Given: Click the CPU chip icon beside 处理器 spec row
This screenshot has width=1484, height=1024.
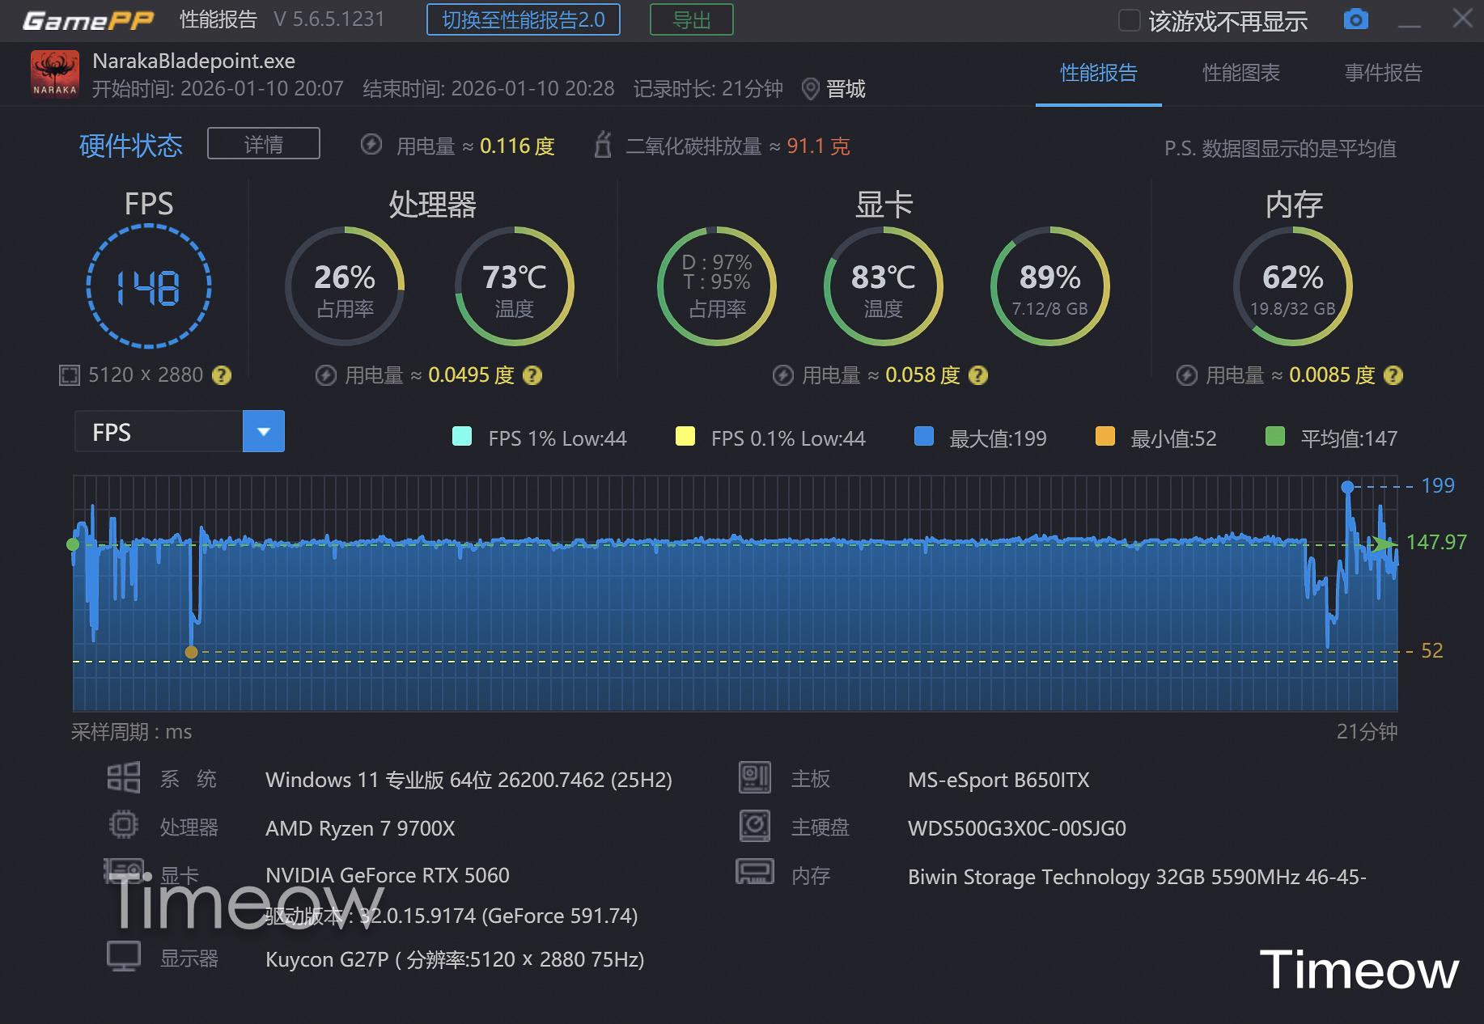Looking at the screenshot, I should [124, 825].
